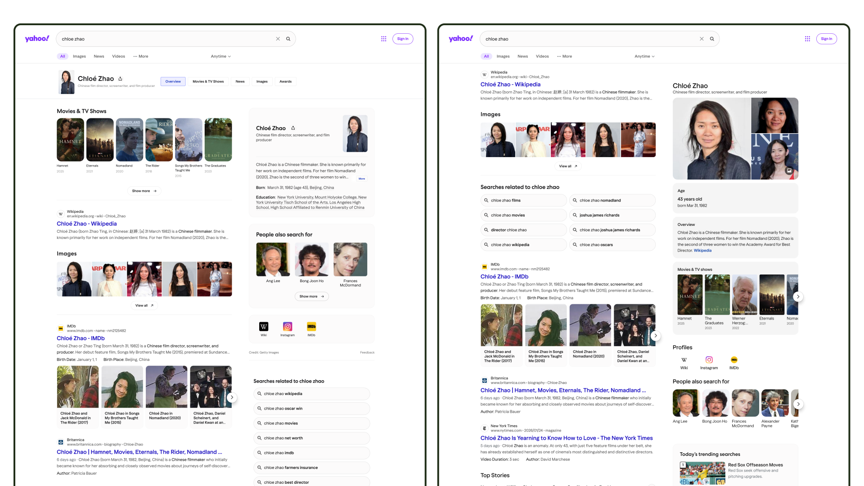Open the New York Times article link

click(x=566, y=438)
